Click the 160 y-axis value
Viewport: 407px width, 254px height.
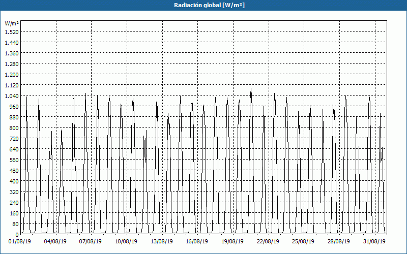click(x=14, y=213)
